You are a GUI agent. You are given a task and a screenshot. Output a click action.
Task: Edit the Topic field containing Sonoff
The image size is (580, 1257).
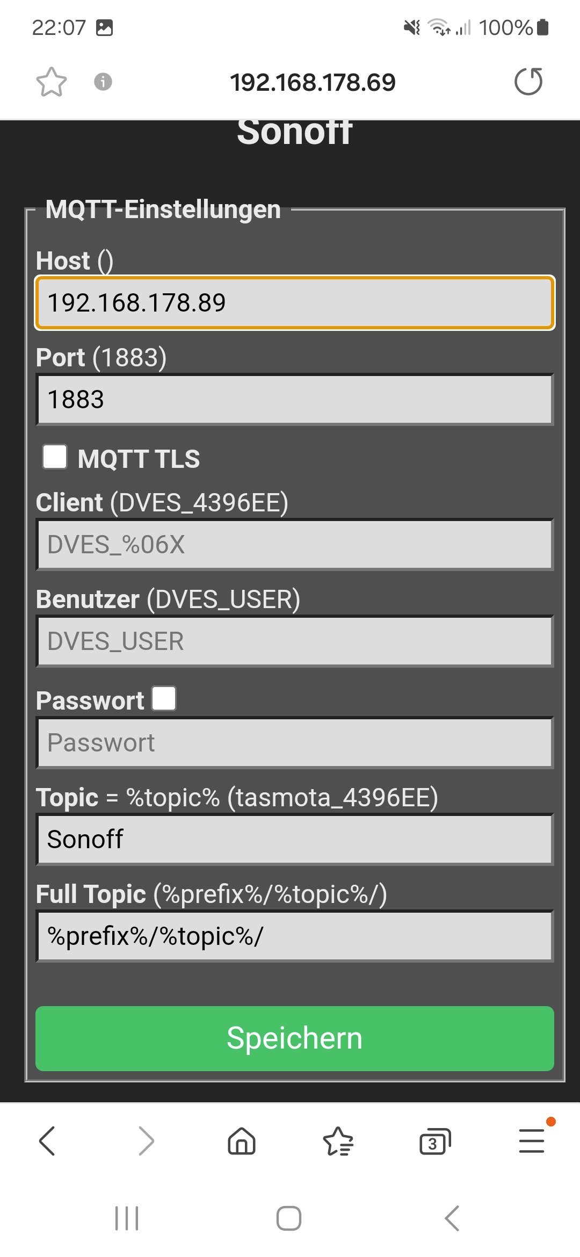click(x=295, y=840)
